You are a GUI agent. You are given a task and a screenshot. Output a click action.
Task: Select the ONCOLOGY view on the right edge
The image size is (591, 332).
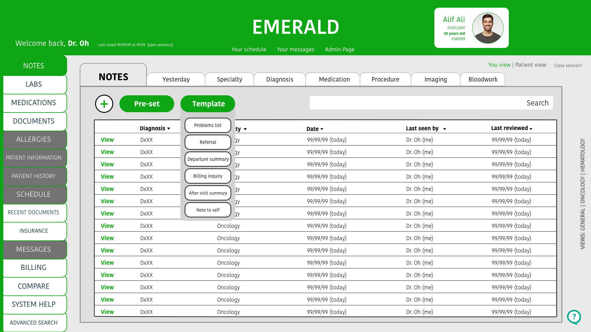(x=582, y=190)
